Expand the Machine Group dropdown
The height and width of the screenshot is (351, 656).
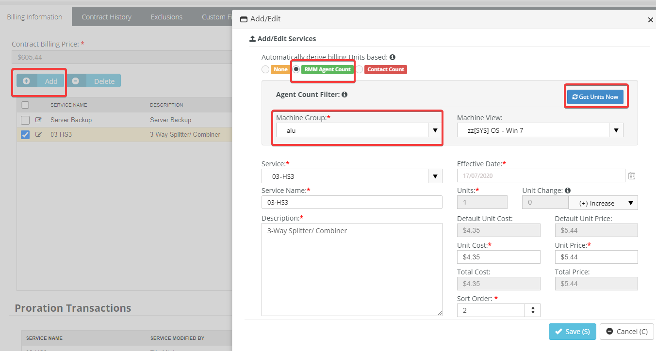click(x=435, y=130)
